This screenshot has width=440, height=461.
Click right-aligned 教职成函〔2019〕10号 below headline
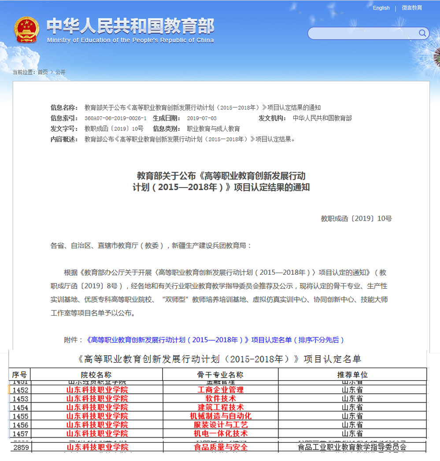356,218
